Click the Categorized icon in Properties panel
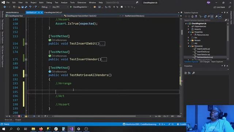 click(x=185, y=73)
